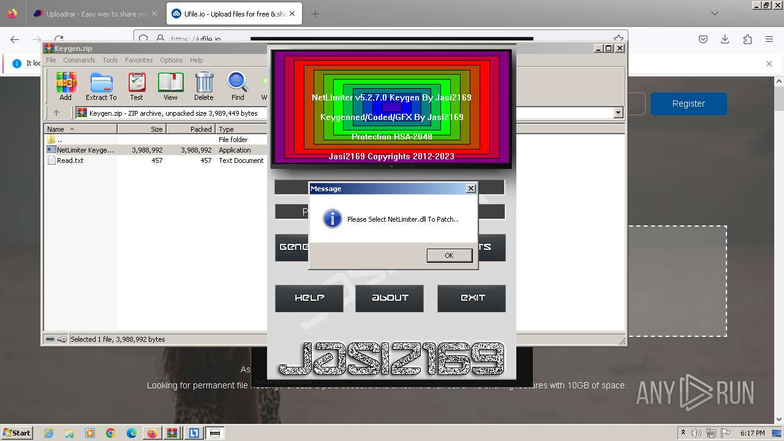Click the keygen ABOUT button
The height and width of the screenshot is (441, 784).
coord(390,298)
